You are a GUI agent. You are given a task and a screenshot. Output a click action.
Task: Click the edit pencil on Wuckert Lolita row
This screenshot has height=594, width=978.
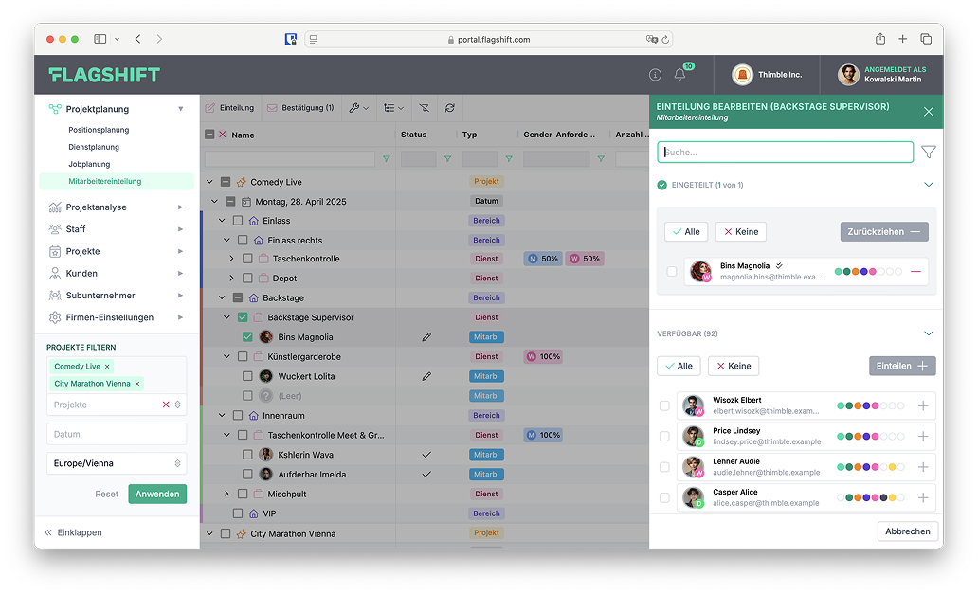(426, 376)
